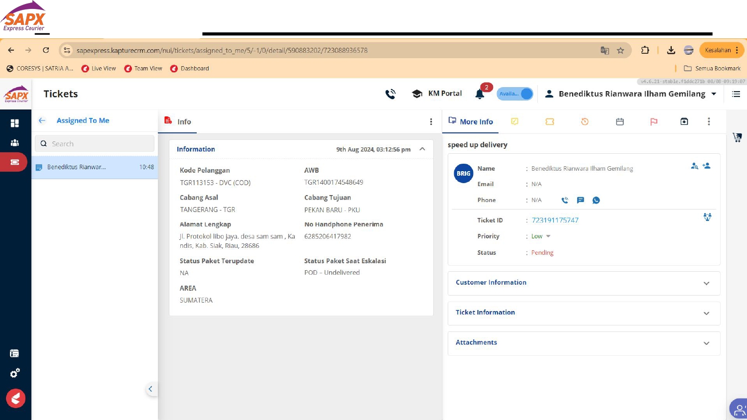
Task: Reload the current browser page
Action: (x=46, y=50)
